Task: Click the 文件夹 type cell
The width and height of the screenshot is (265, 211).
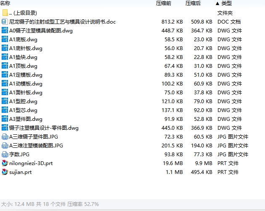Action: [x=225, y=13]
